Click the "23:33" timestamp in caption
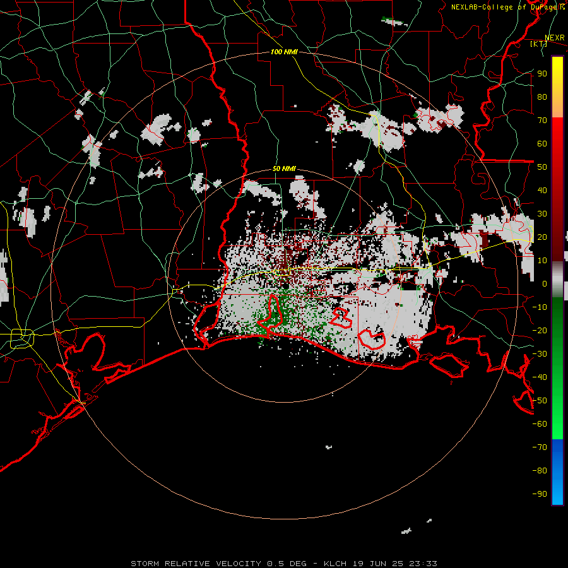Screen dimensions: 568x568 tap(423, 564)
